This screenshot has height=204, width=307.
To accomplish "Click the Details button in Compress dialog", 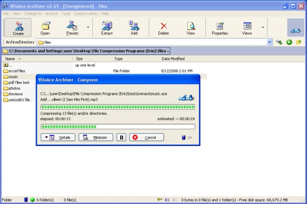I will click(x=58, y=138).
